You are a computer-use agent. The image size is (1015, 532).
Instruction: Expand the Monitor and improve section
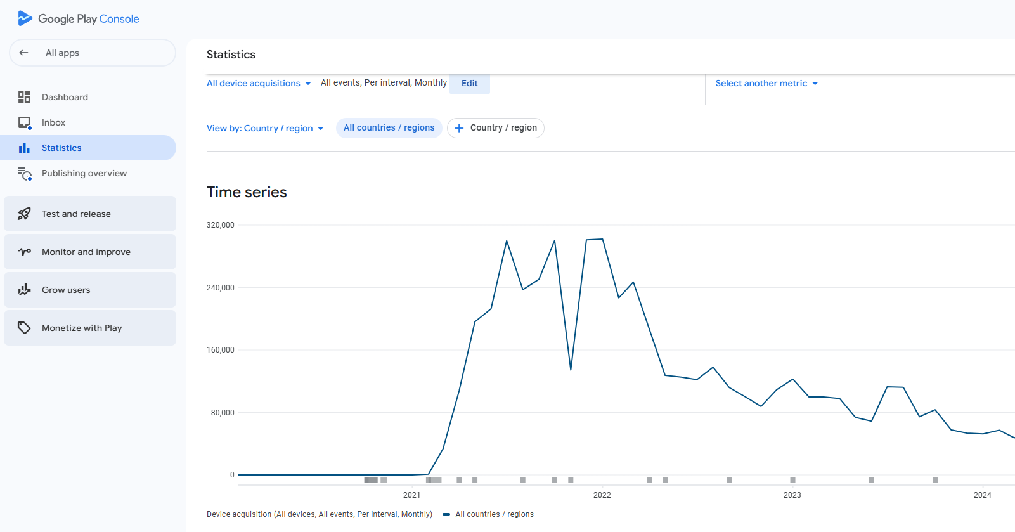90,252
